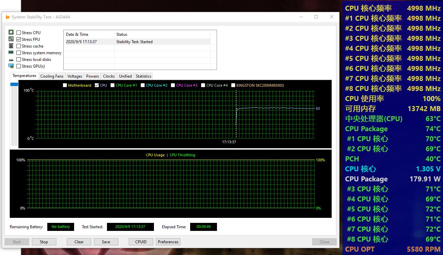Click the '#3 CPU 核心频率' overlay row
The width and height of the screenshot is (443, 255).
[393, 38]
